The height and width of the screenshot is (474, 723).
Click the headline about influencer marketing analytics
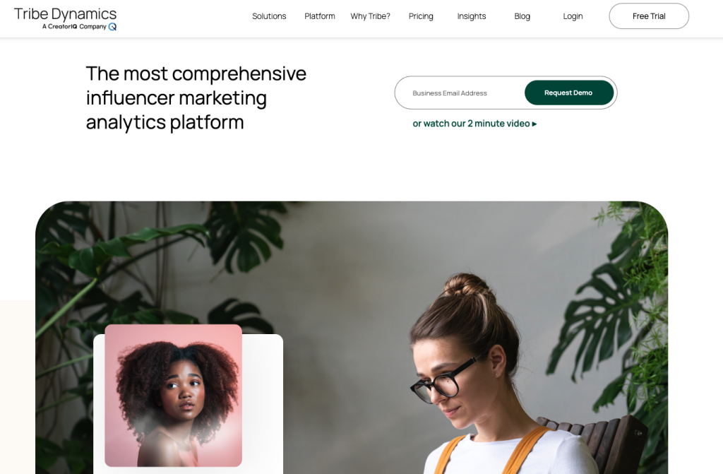(x=196, y=98)
